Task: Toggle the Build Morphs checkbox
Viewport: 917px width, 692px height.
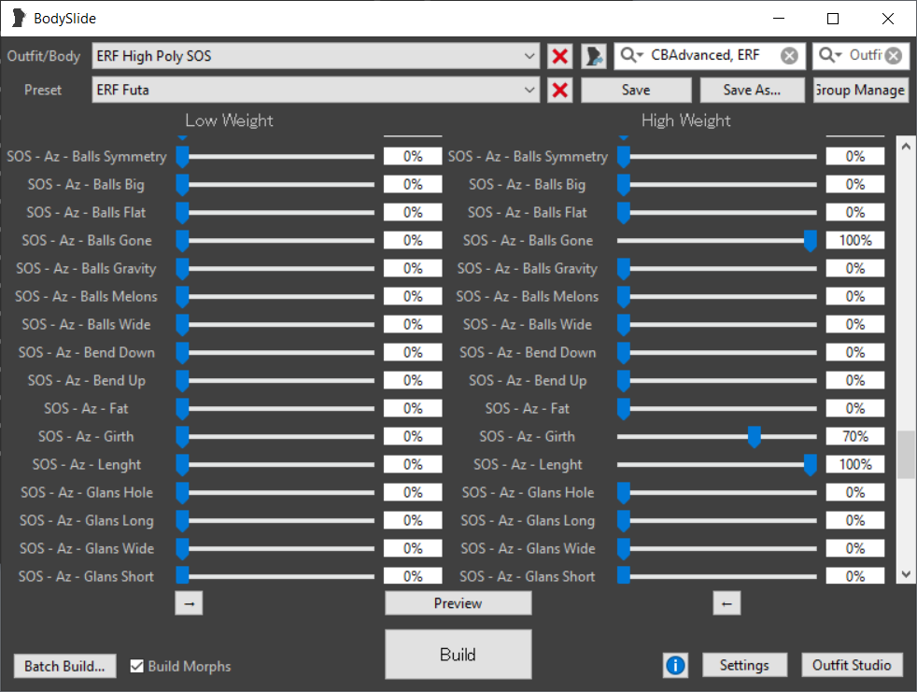Action: tap(137, 666)
